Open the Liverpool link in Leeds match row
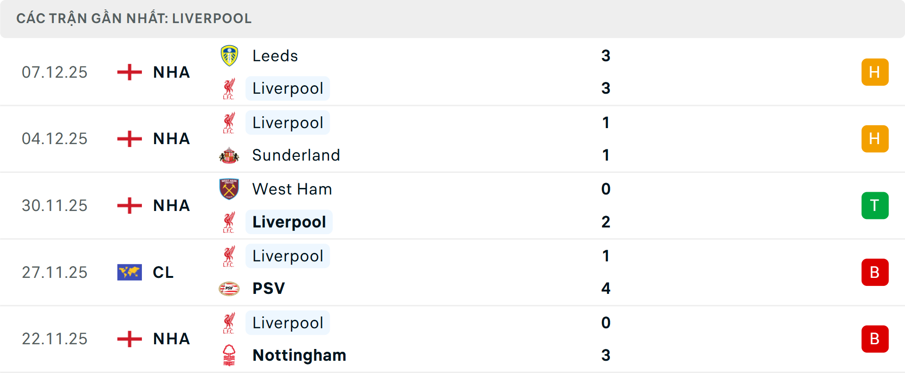Viewport: 905px width, 373px height. click(288, 88)
